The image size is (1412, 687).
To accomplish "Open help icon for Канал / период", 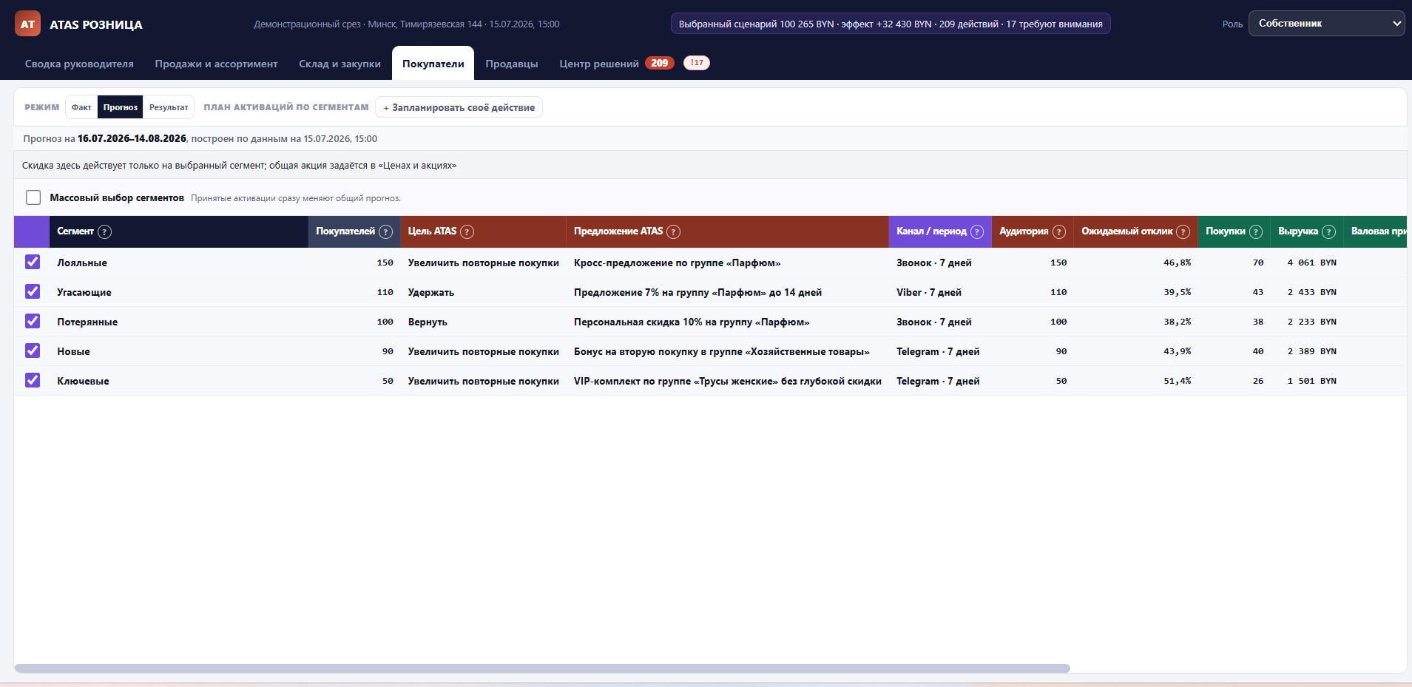I will [977, 231].
